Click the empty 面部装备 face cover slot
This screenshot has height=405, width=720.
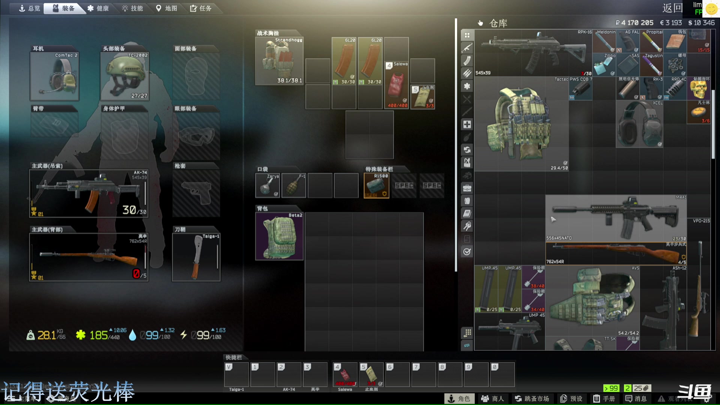196,76
